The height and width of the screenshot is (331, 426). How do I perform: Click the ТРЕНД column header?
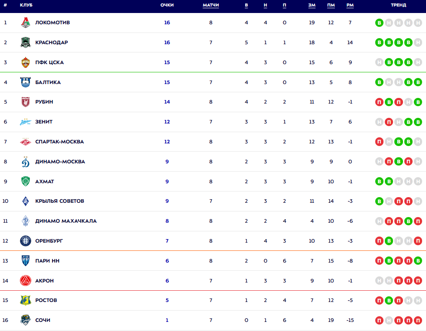click(398, 5)
